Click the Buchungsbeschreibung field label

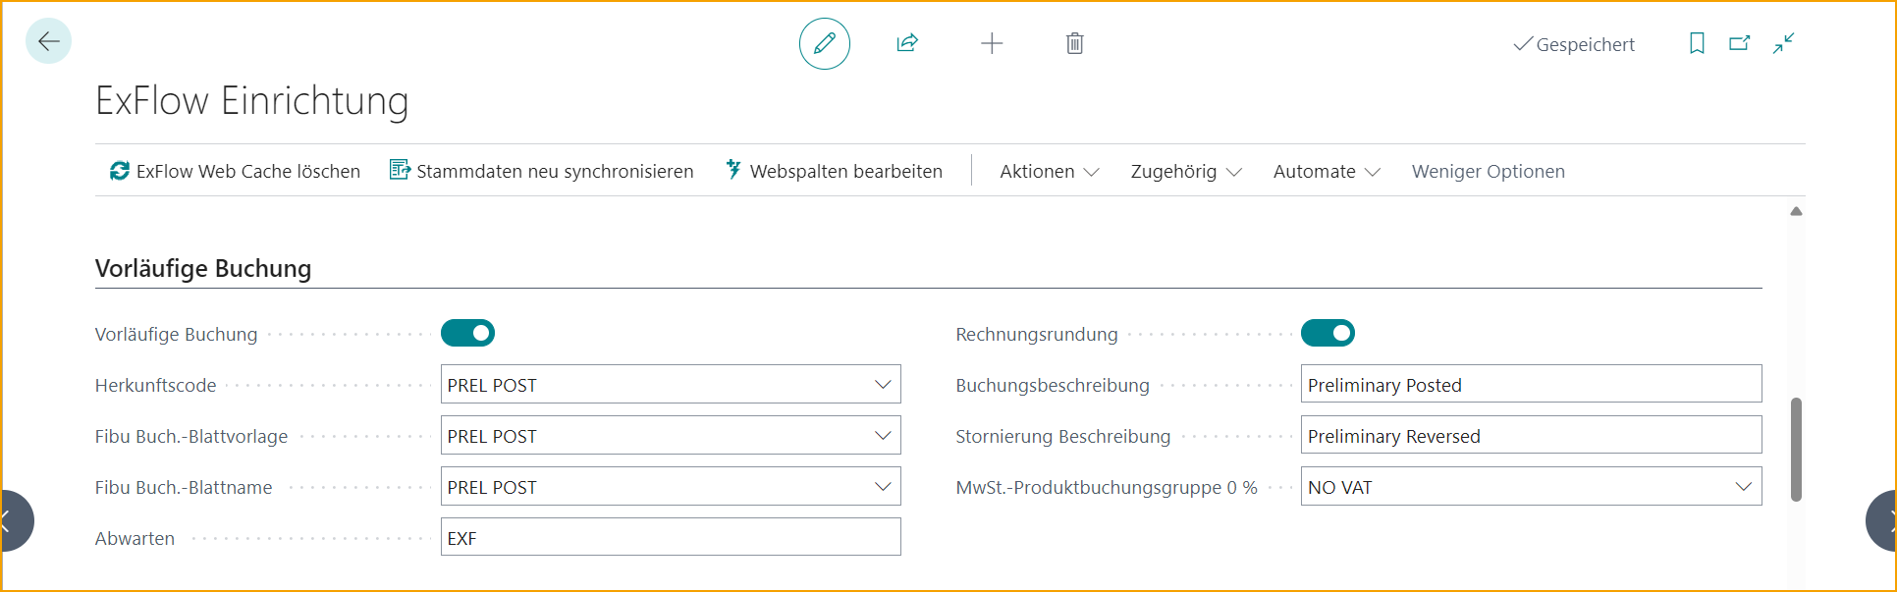tap(1053, 386)
